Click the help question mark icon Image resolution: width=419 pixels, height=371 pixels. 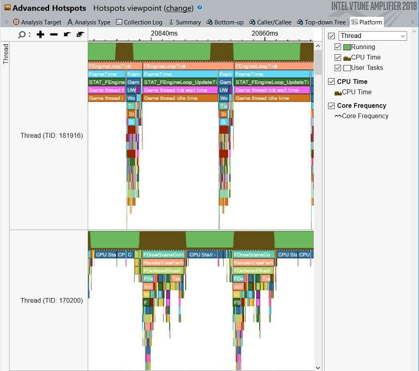tap(200, 8)
